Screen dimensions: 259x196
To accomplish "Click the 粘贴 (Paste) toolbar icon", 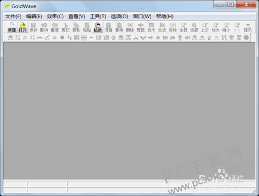I will pos(87,27).
